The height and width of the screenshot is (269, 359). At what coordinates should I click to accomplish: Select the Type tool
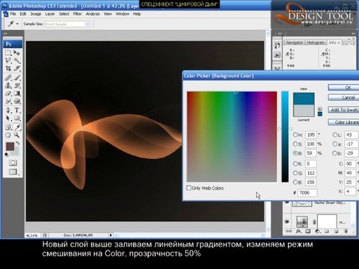[x=17, y=110]
